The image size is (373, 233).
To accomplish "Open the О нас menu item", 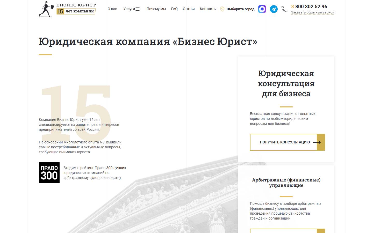I will [112, 9].
